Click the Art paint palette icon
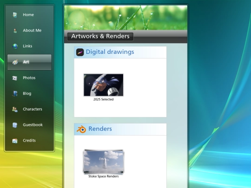 [x=15, y=62]
